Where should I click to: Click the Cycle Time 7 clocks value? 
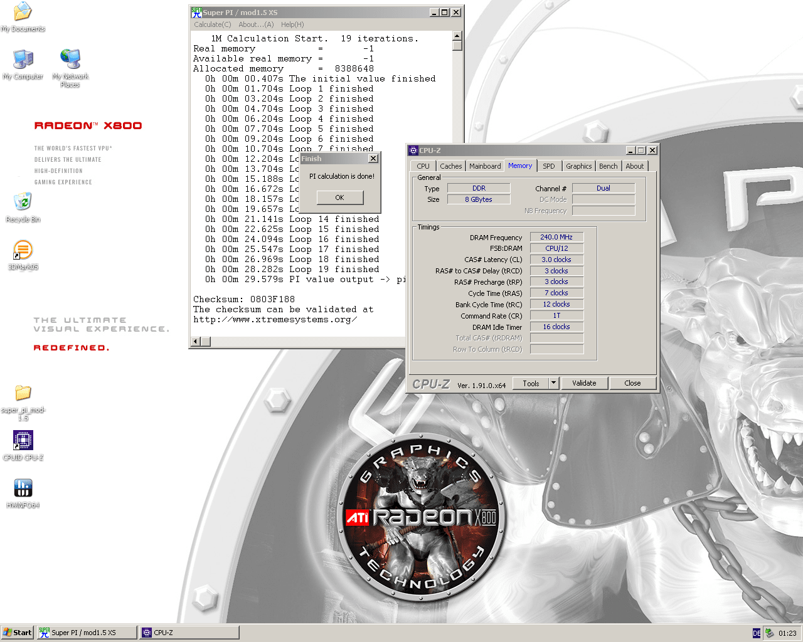coord(556,293)
